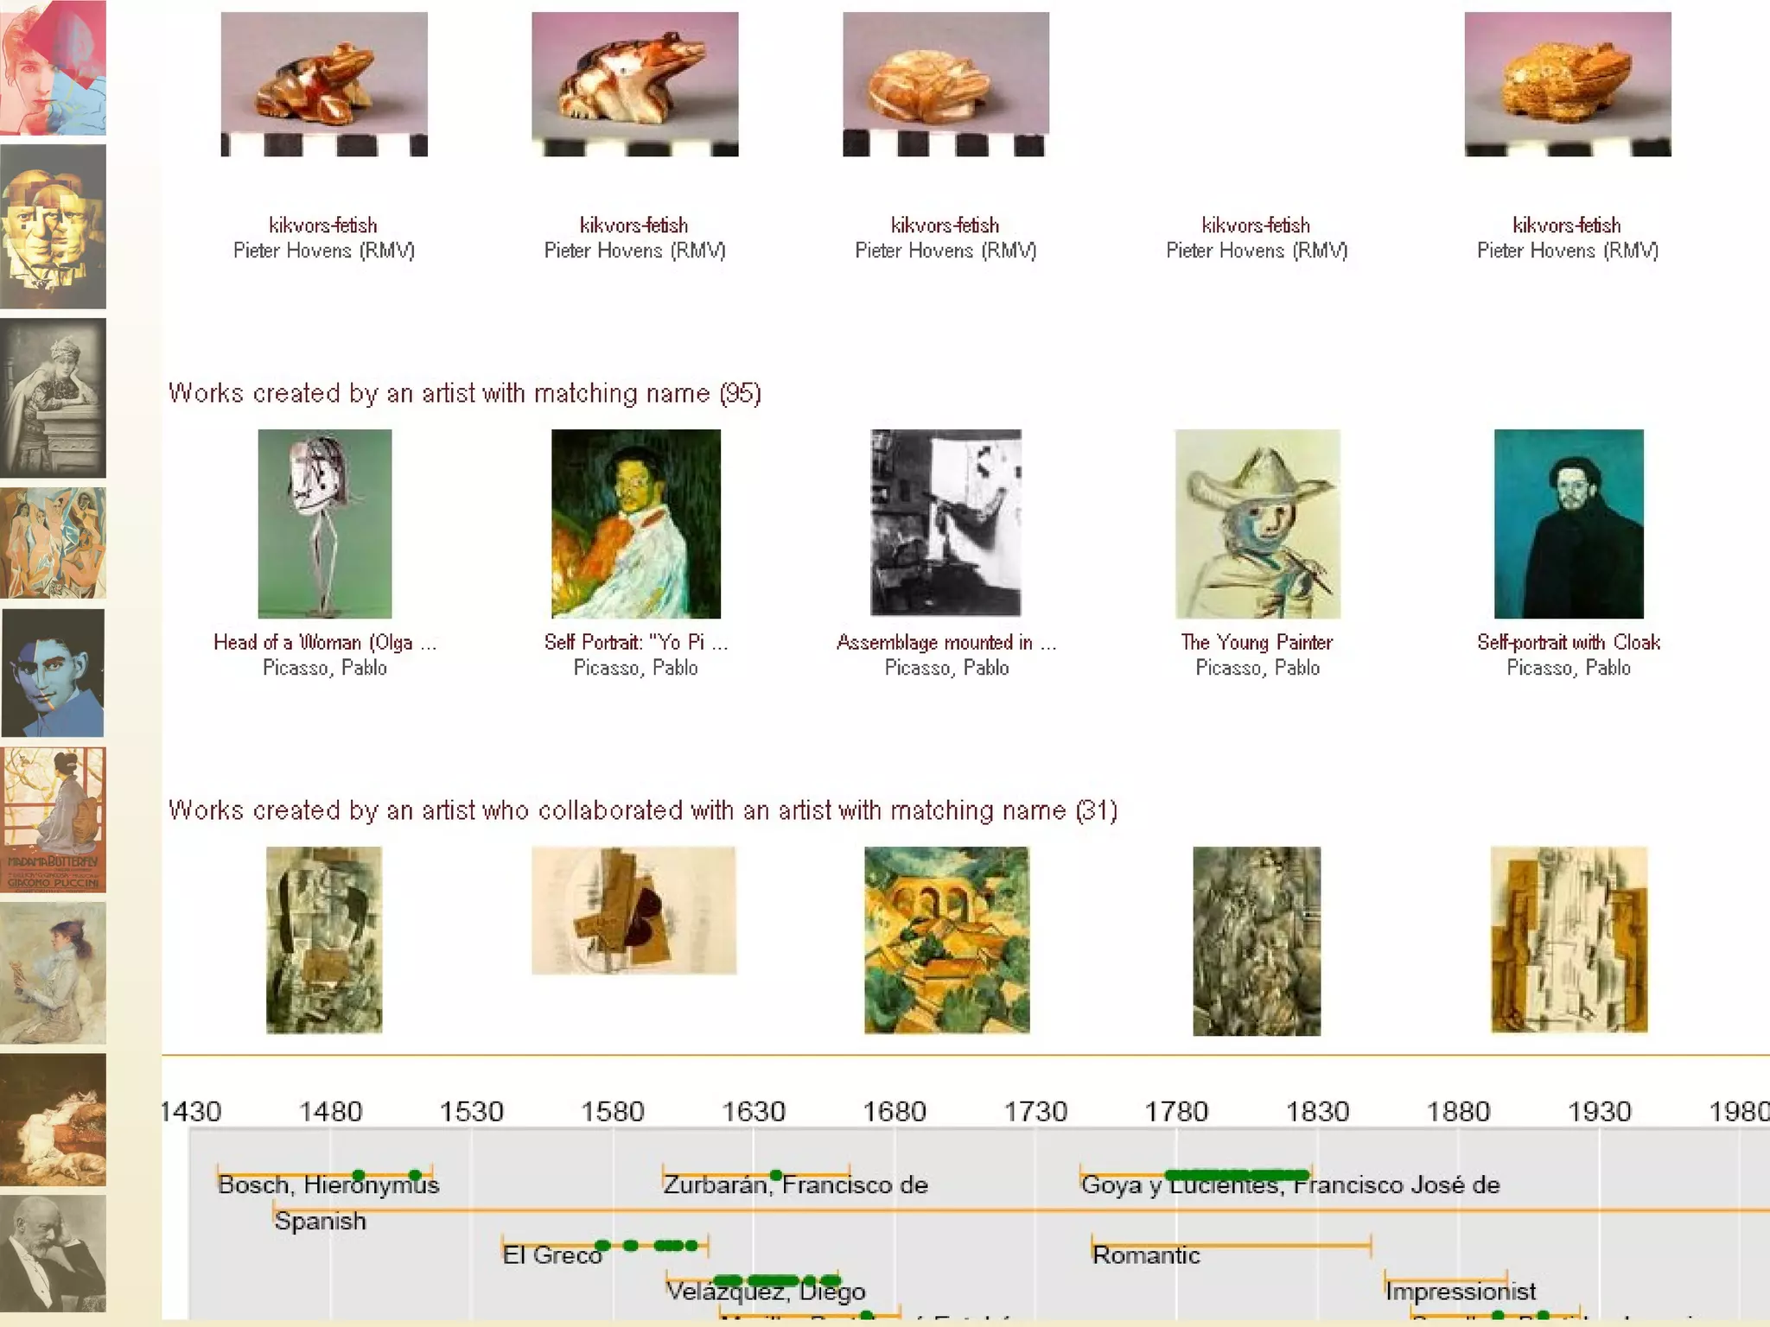Select the 'Self-portrait with Cloak' blue painting thumbnail

point(1569,524)
